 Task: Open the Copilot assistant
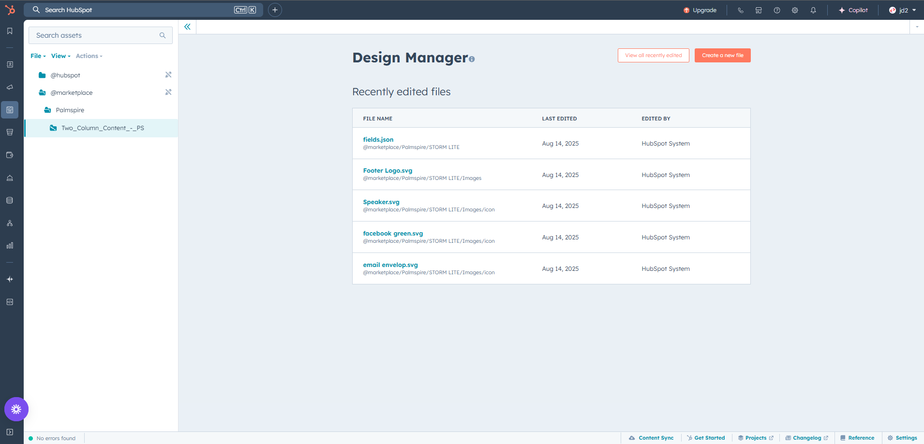[x=853, y=10]
